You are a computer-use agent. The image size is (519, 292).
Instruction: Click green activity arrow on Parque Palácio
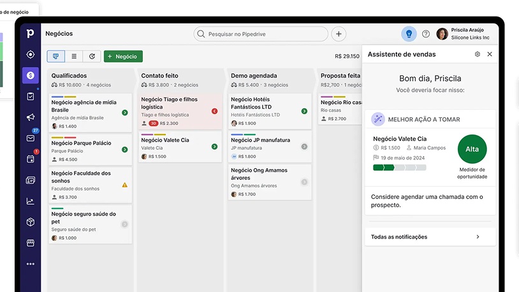tap(125, 150)
